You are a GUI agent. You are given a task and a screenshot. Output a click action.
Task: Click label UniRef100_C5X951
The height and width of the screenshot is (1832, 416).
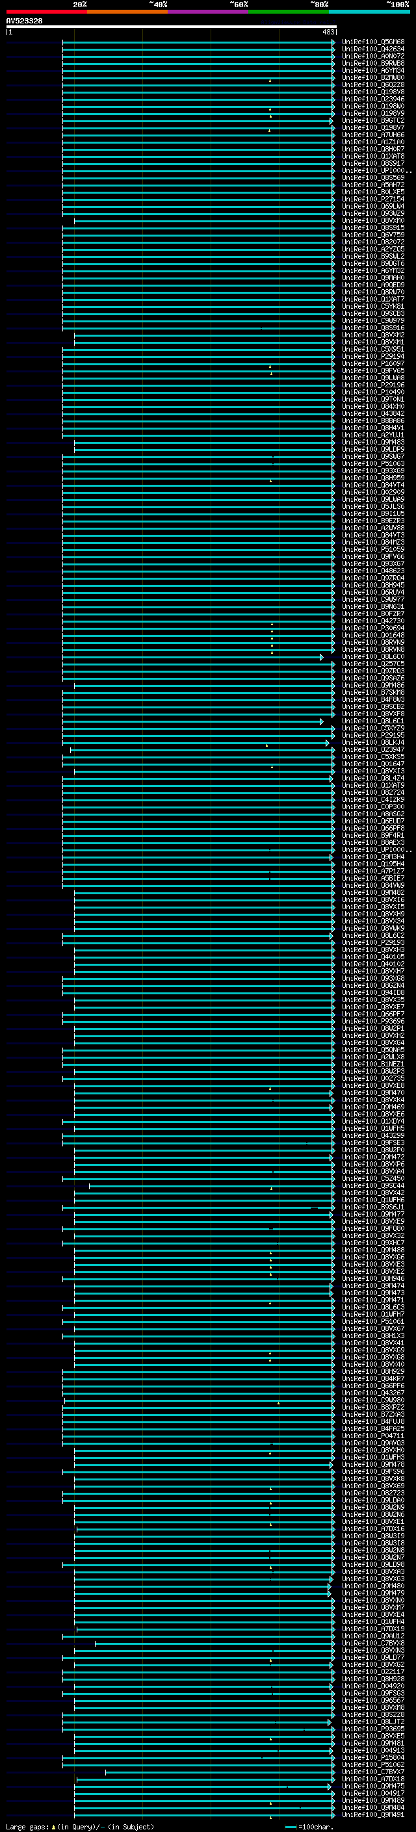[x=373, y=349]
